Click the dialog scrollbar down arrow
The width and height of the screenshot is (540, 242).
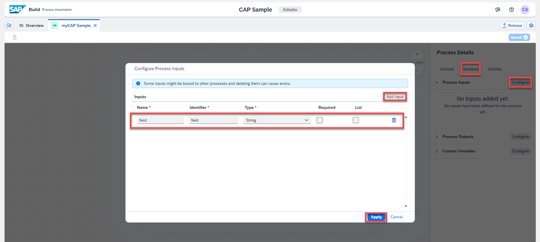pos(406,206)
